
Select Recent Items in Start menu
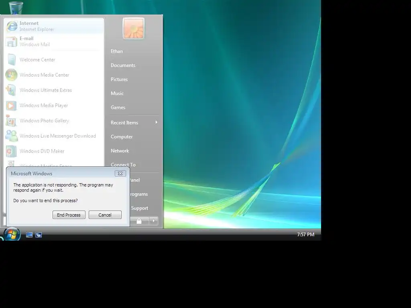coord(133,123)
